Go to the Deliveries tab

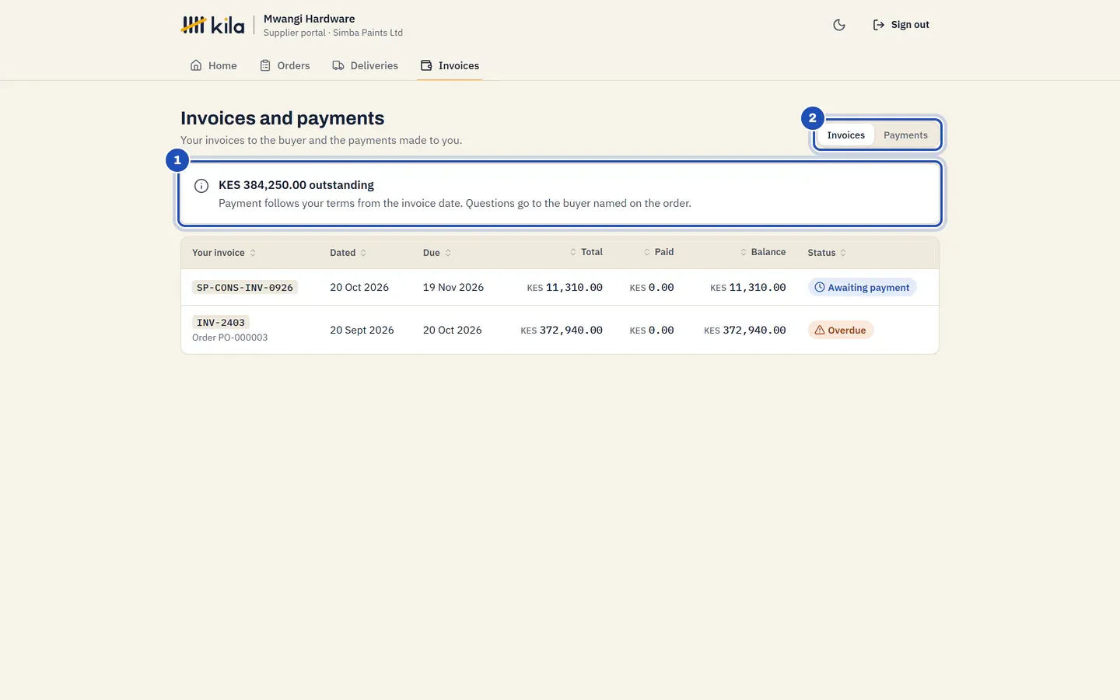366,65
